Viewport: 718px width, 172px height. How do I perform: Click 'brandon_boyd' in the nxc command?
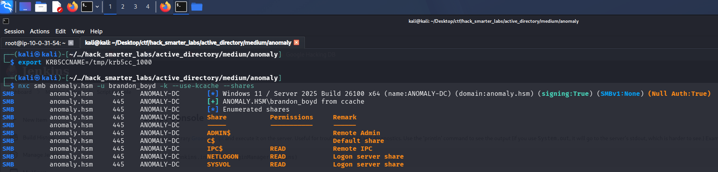pos(132,86)
